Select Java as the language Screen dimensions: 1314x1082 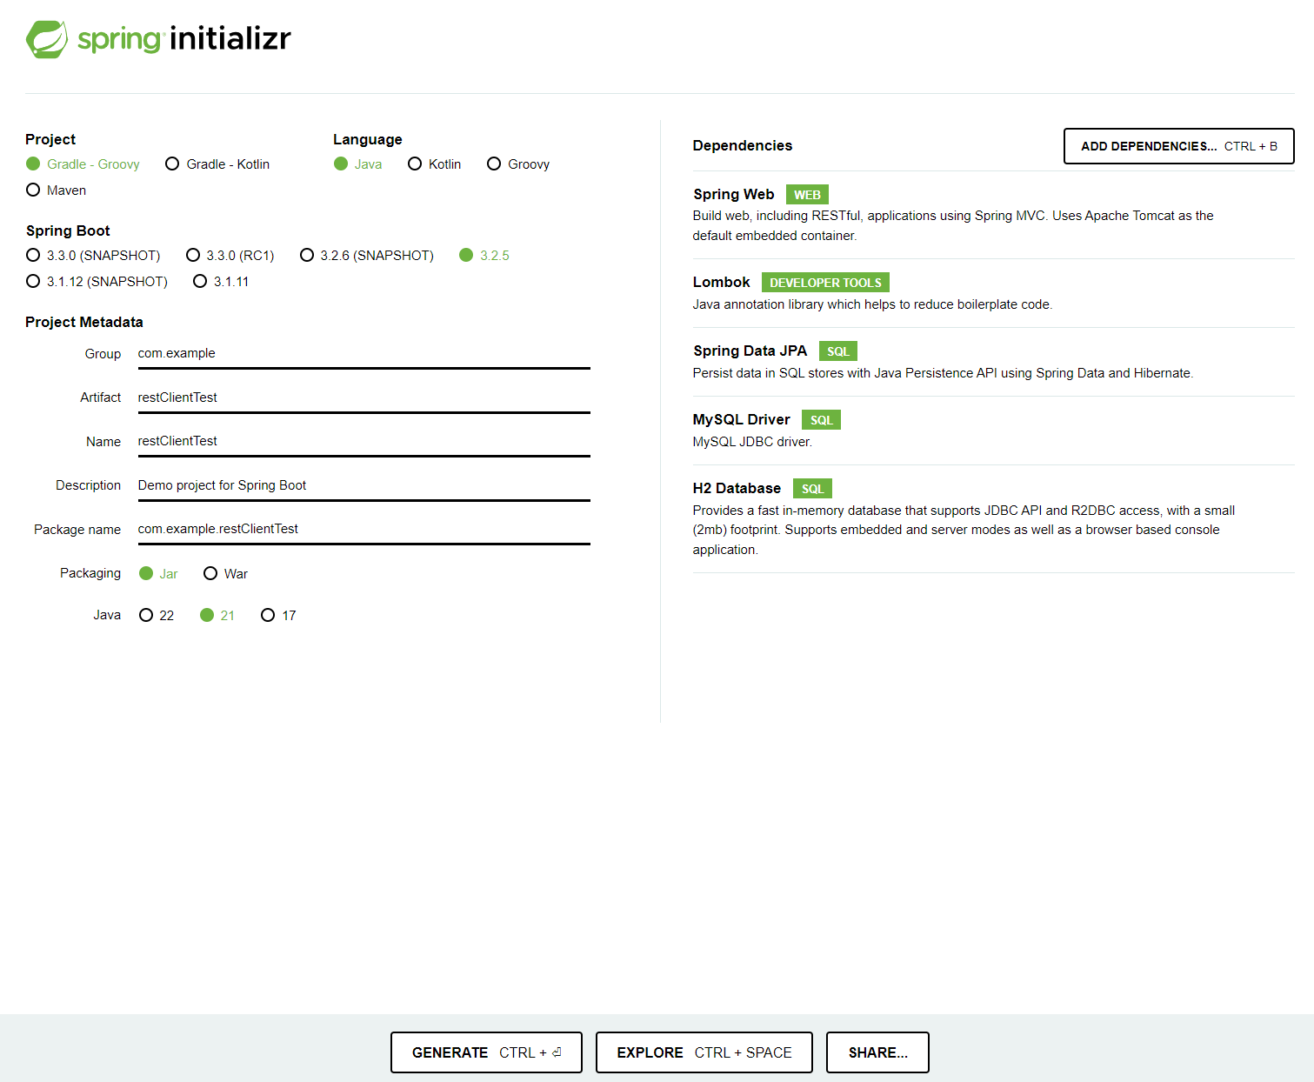(357, 164)
